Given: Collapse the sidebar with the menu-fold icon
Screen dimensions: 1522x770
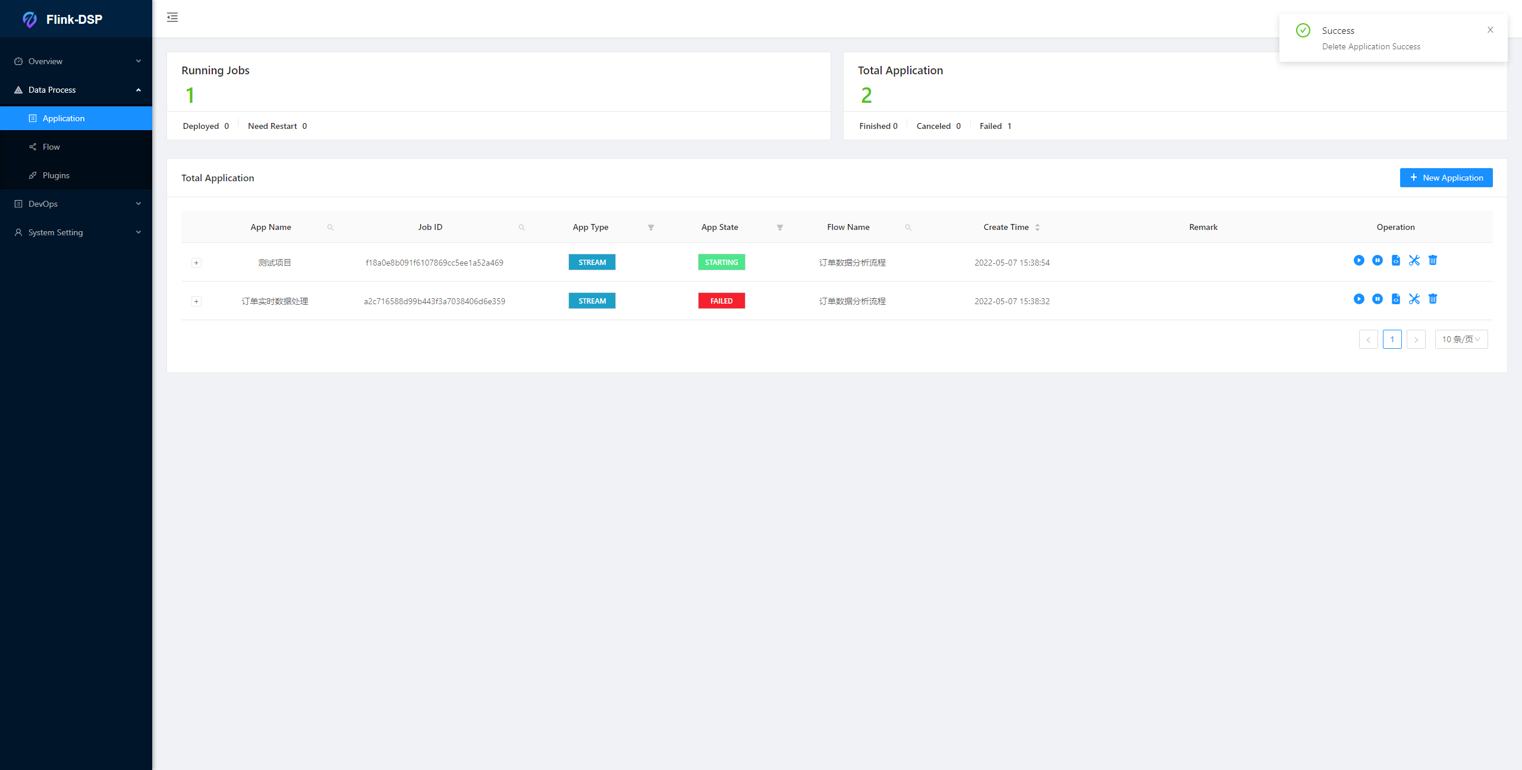Looking at the screenshot, I should pyautogui.click(x=172, y=17).
